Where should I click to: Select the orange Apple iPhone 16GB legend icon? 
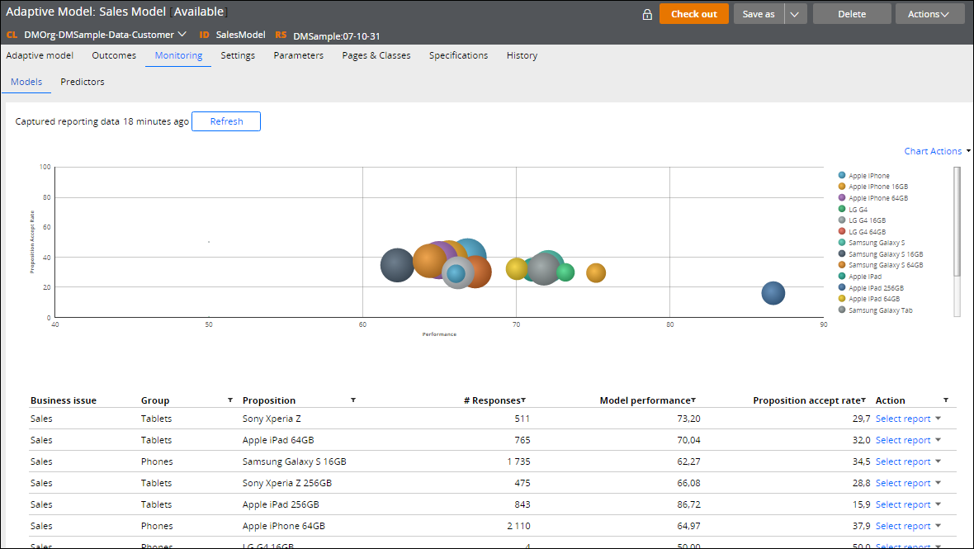point(841,187)
